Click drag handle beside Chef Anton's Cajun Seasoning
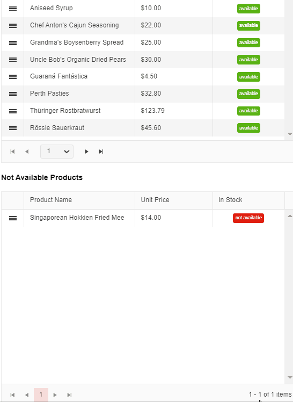293x402 pixels. pyautogui.click(x=13, y=26)
